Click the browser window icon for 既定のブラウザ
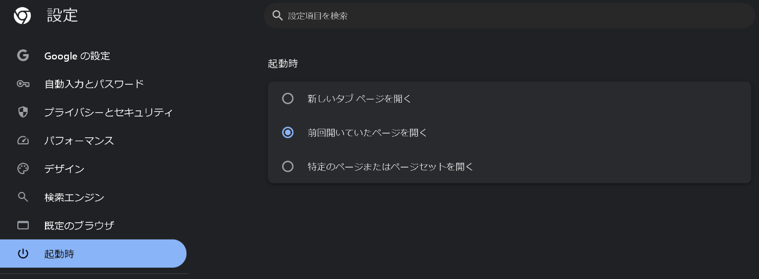The height and width of the screenshot is (279, 759). pyautogui.click(x=23, y=225)
